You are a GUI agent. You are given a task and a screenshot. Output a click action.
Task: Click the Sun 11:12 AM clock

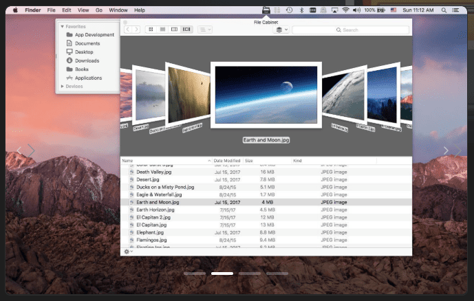coord(418,10)
